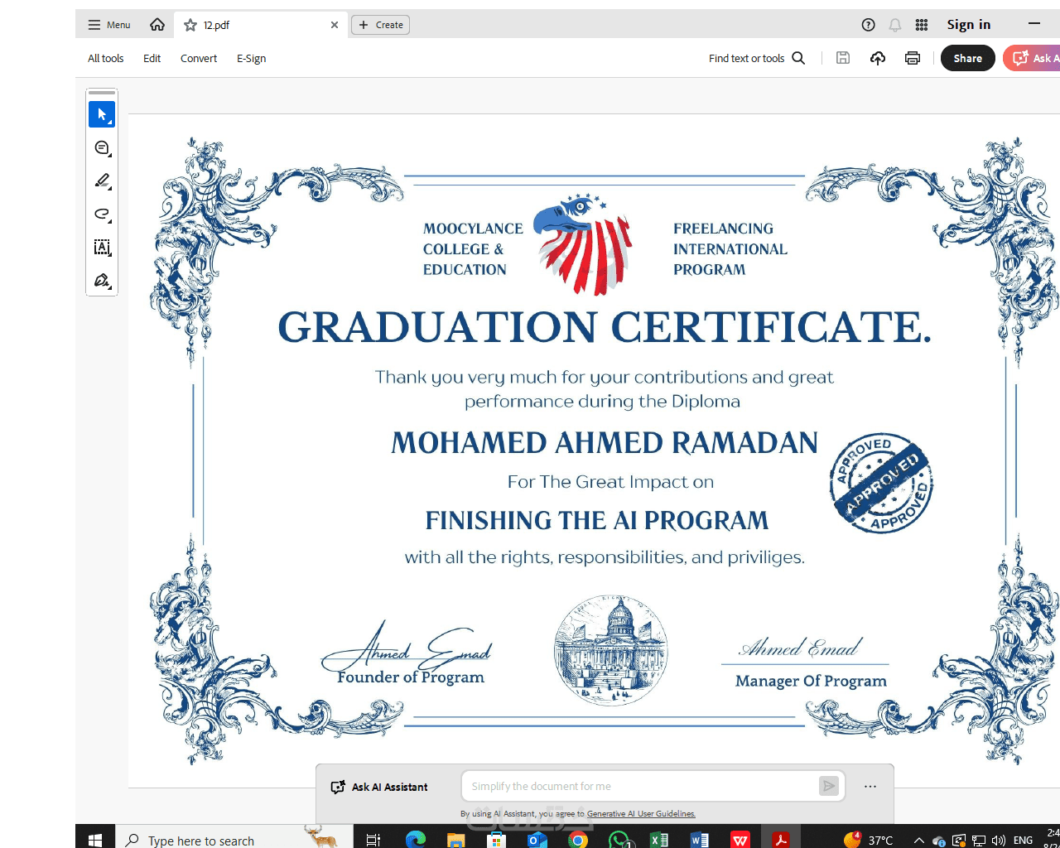Open the Edit menu
The height and width of the screenshot is (848, 1060).
point(152,58)
